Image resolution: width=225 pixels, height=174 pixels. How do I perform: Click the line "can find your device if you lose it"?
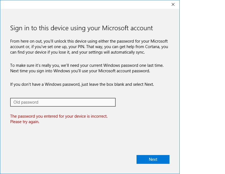[x=77, y=52]
